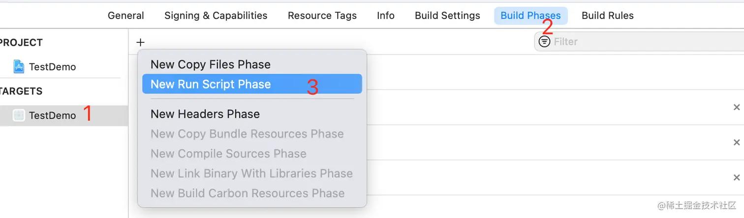Open the Info tab
The image size is (744, 218).
click(x=386, y=16)
